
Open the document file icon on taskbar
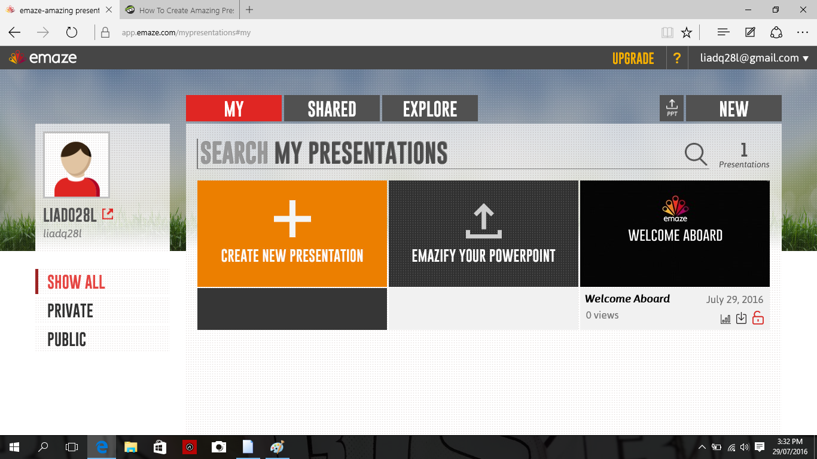coord(248,447)
